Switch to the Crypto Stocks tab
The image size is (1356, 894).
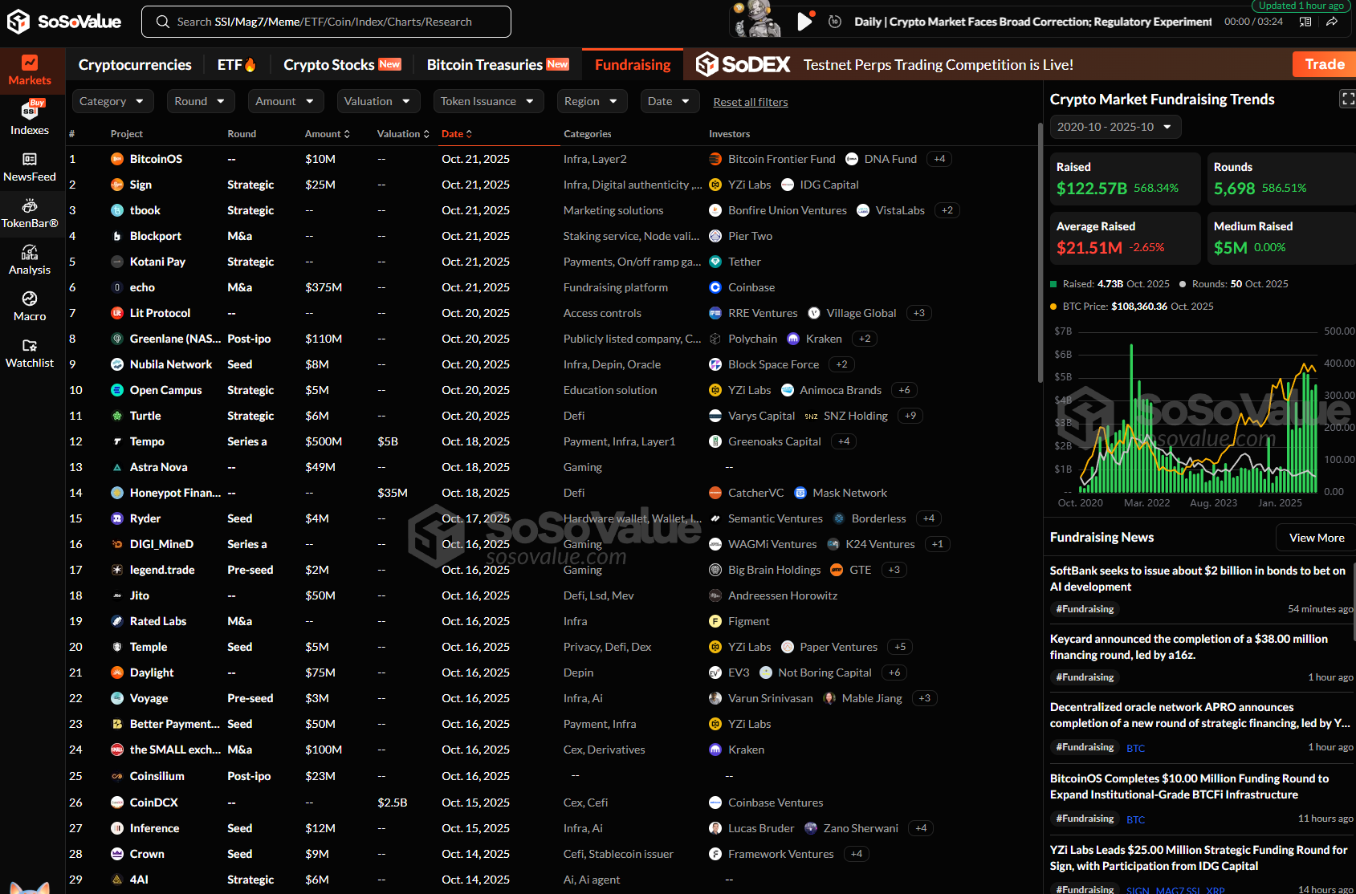coord(341,65)
